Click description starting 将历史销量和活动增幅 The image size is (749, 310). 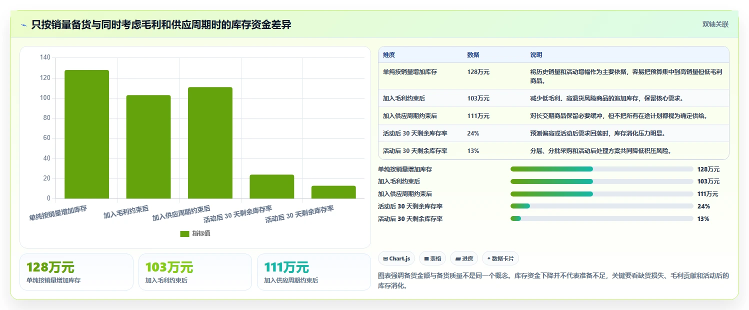tap(626, 76)
